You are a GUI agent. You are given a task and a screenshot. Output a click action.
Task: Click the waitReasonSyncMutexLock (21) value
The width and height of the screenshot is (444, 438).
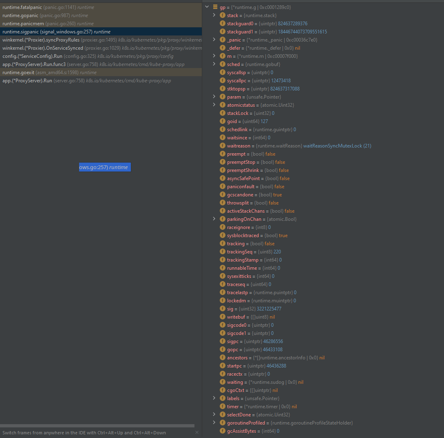pos(337,146)
